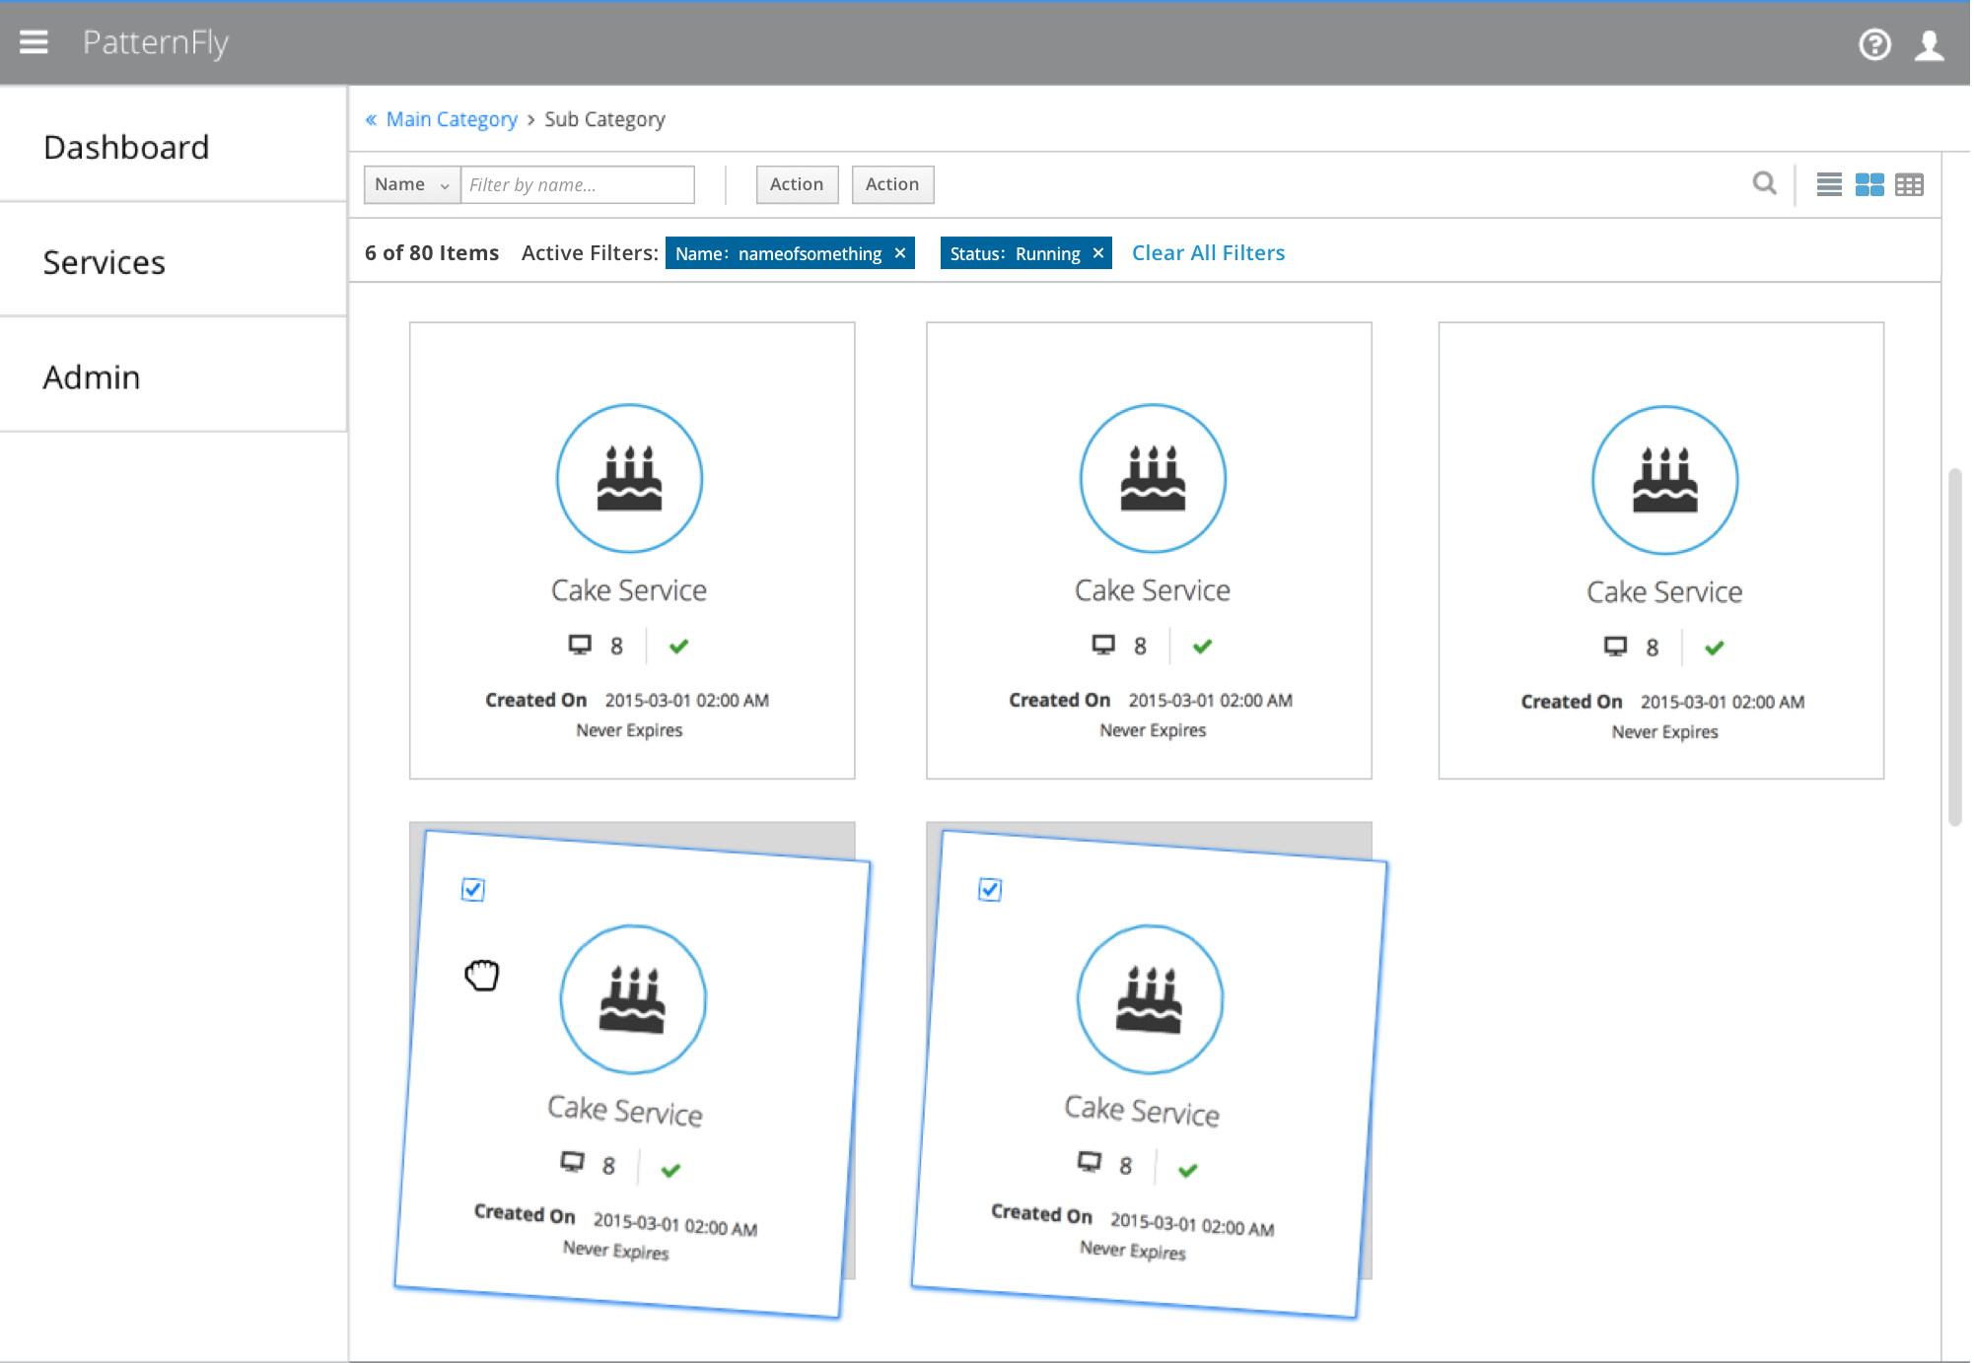Image resolution: width=1974 pixels, height=1363 pixels.
Task: Open the user profile icon
Action: coord(1929,44)
